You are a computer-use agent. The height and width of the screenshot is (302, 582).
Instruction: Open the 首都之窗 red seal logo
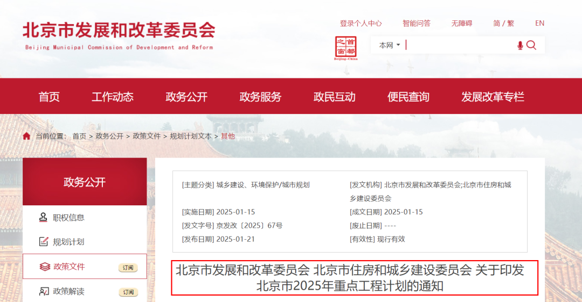345,48
